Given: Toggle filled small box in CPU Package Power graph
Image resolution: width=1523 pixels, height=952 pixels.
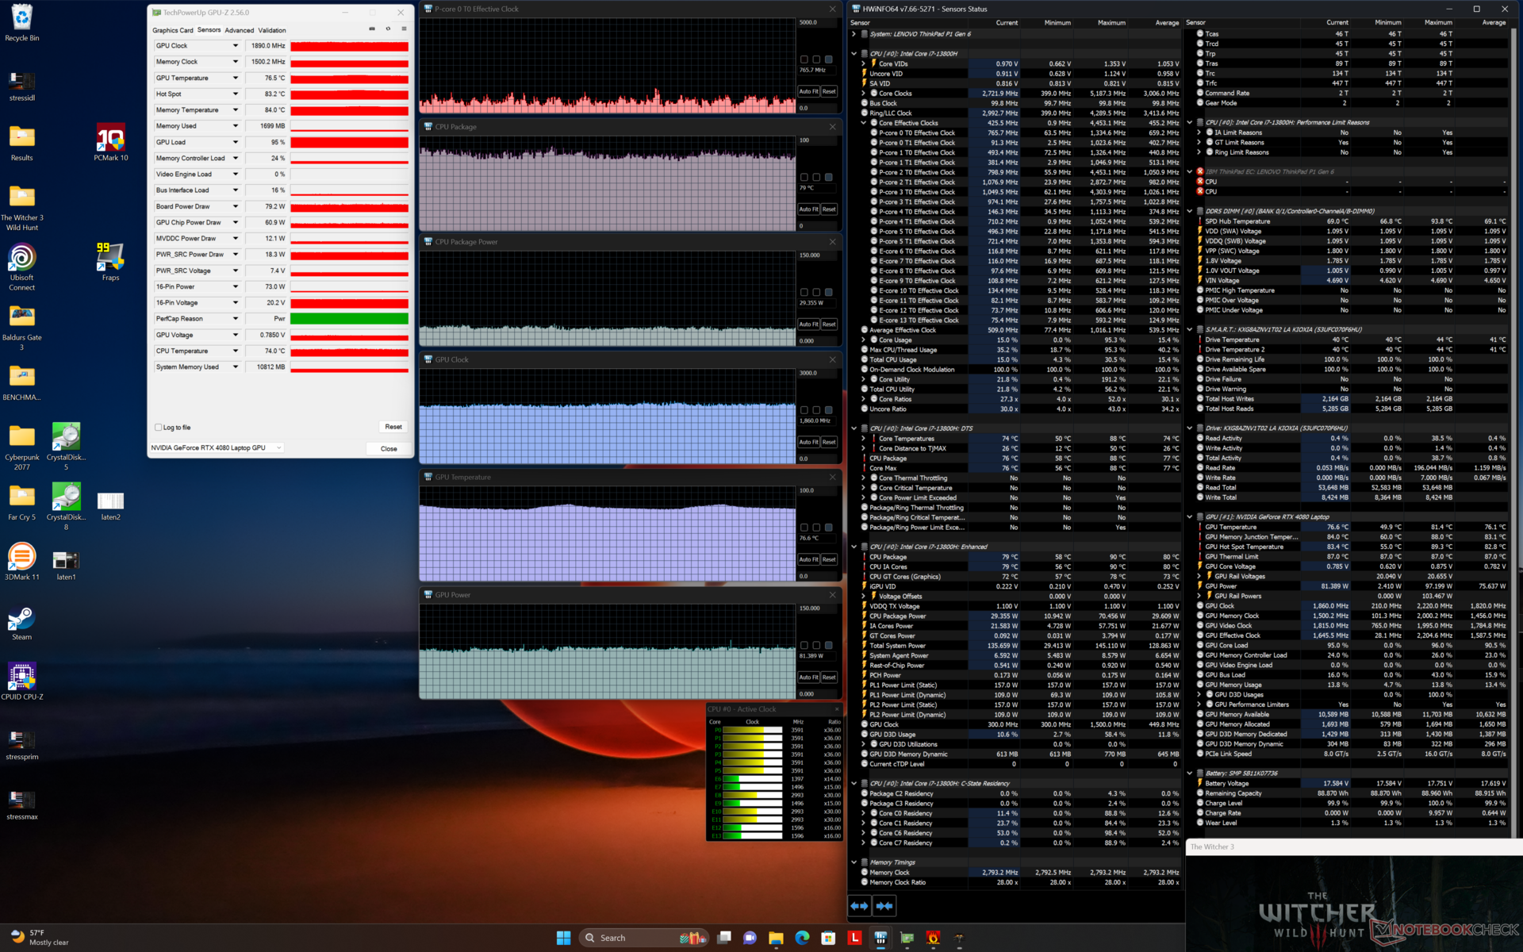Looking at the screenshot, I should click(x=828, y=292).
